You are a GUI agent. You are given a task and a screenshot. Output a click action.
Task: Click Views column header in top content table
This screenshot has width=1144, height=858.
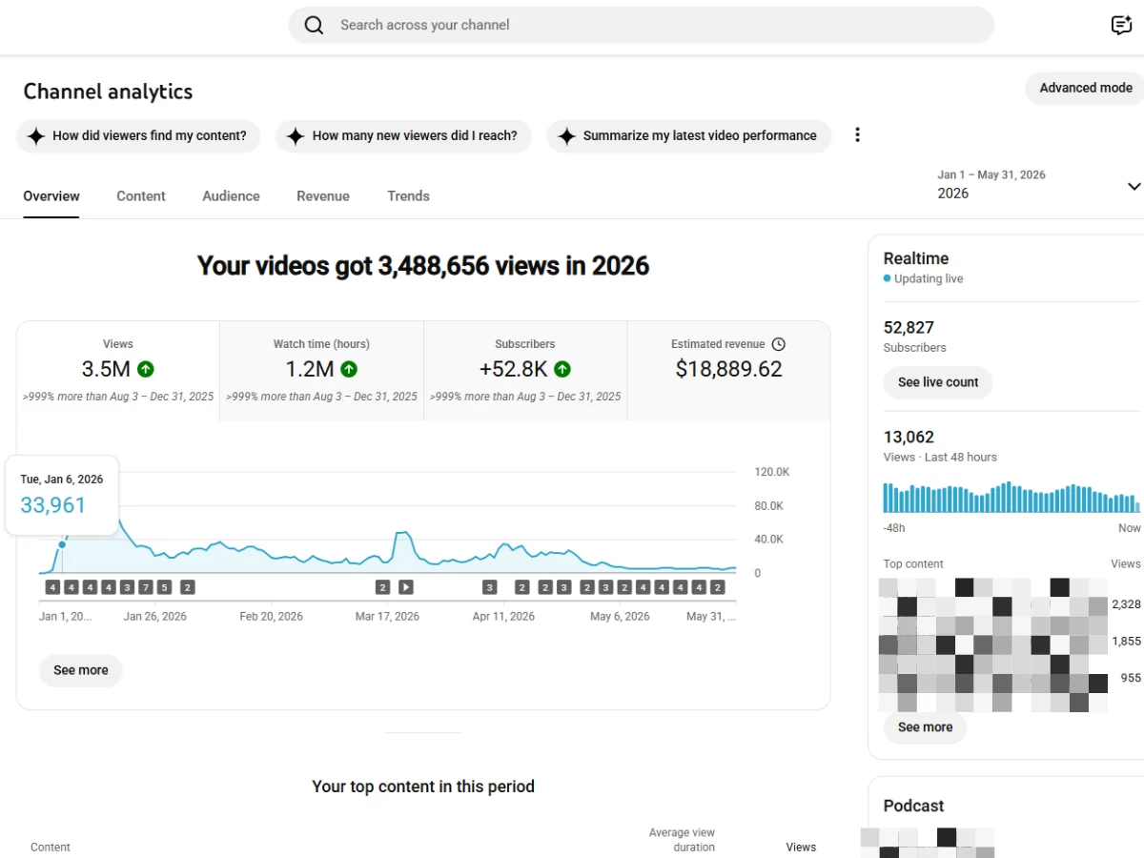(x=801, y=848)
